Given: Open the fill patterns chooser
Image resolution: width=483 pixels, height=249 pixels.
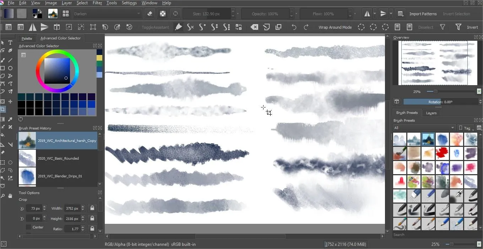Looking at the screenshot, I should pos(22,14).
